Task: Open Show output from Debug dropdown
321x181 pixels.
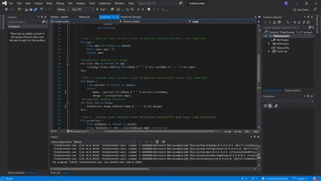Action: click(104, 142)
